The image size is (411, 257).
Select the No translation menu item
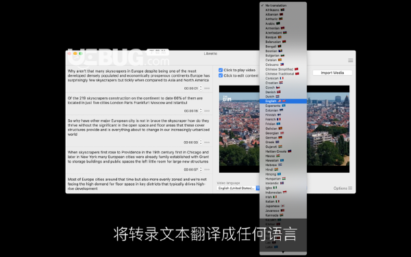tap(283, 5)
